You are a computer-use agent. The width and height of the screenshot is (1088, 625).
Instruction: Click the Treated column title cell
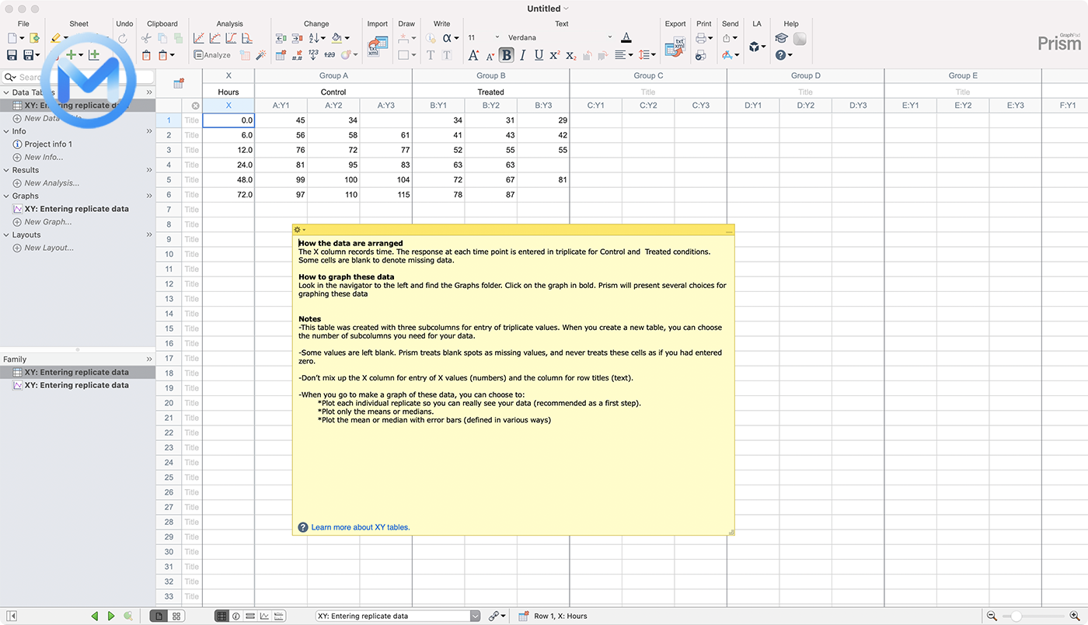click(x=490, y=92)
